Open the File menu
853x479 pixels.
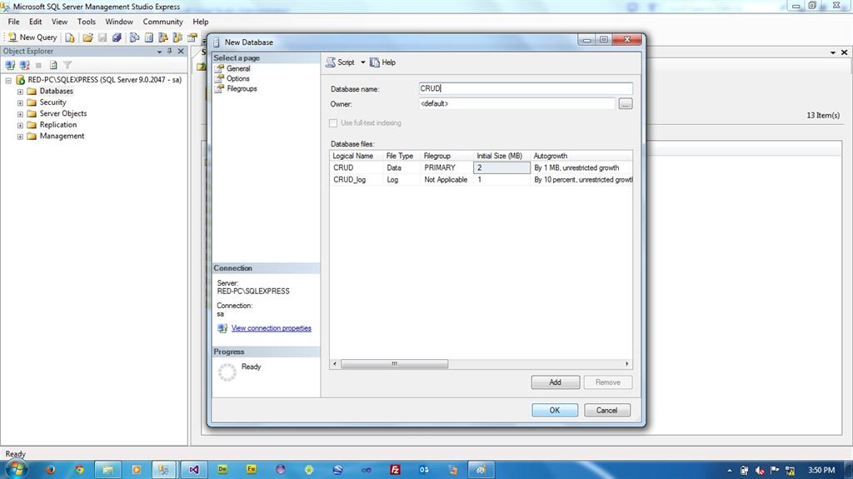(13, 22)
